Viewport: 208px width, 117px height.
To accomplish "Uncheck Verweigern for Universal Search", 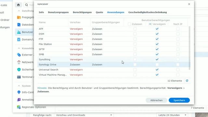I will point(157,70).
